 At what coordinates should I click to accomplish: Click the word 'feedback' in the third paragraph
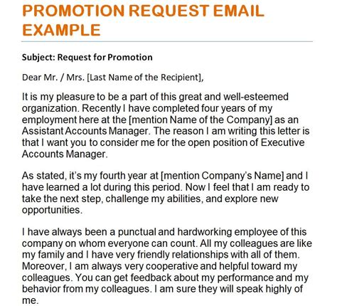coord(151,278)
